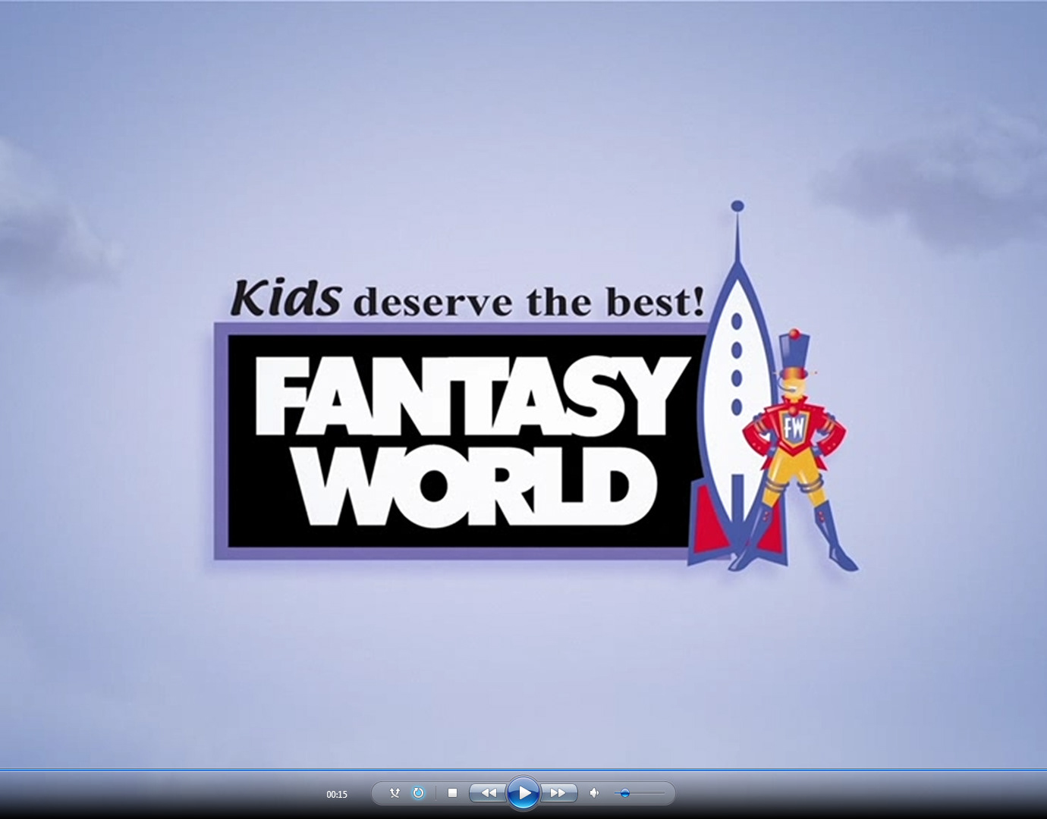The image size is (1047, 819).
Task: Click the blue seek progress bar
Action: coord(523,770)
